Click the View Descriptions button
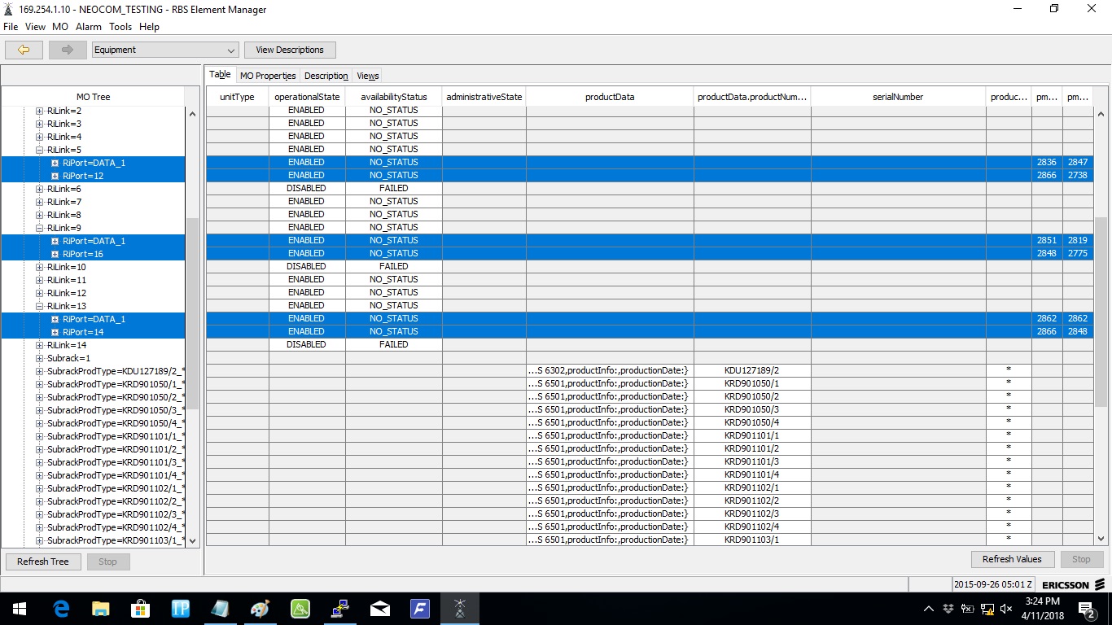 pos(290,50)
